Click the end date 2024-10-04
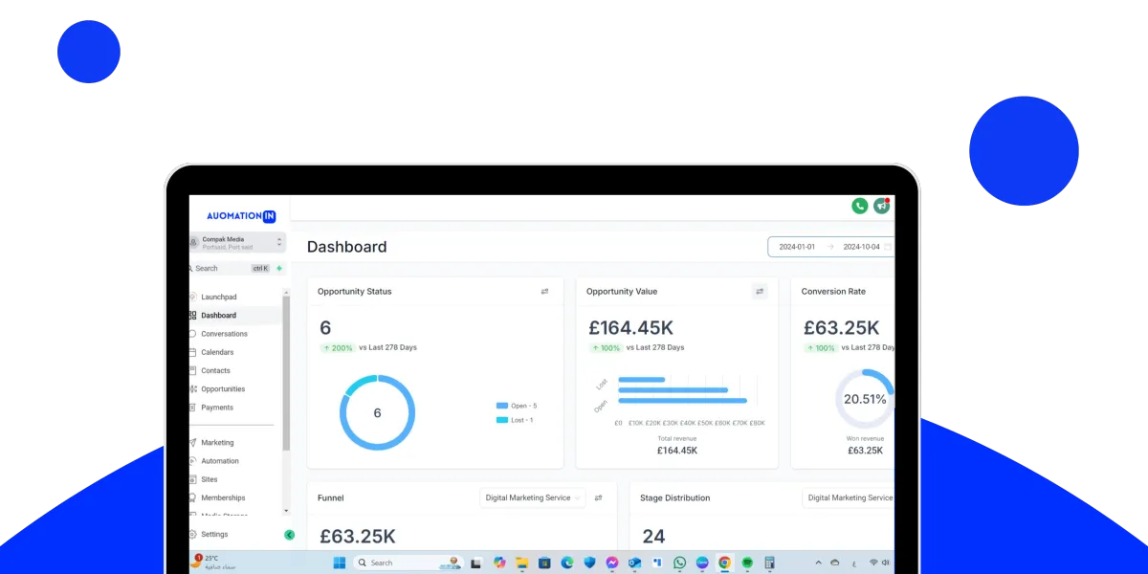This screenshot has width=1148, height=574. pyautogui.click(x=861, y=247)
